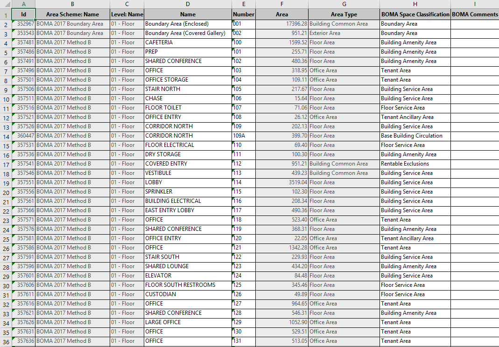The height and width of the screenshot is (347, 499).
Task: Select area value 17396.28
Action: 282,24
